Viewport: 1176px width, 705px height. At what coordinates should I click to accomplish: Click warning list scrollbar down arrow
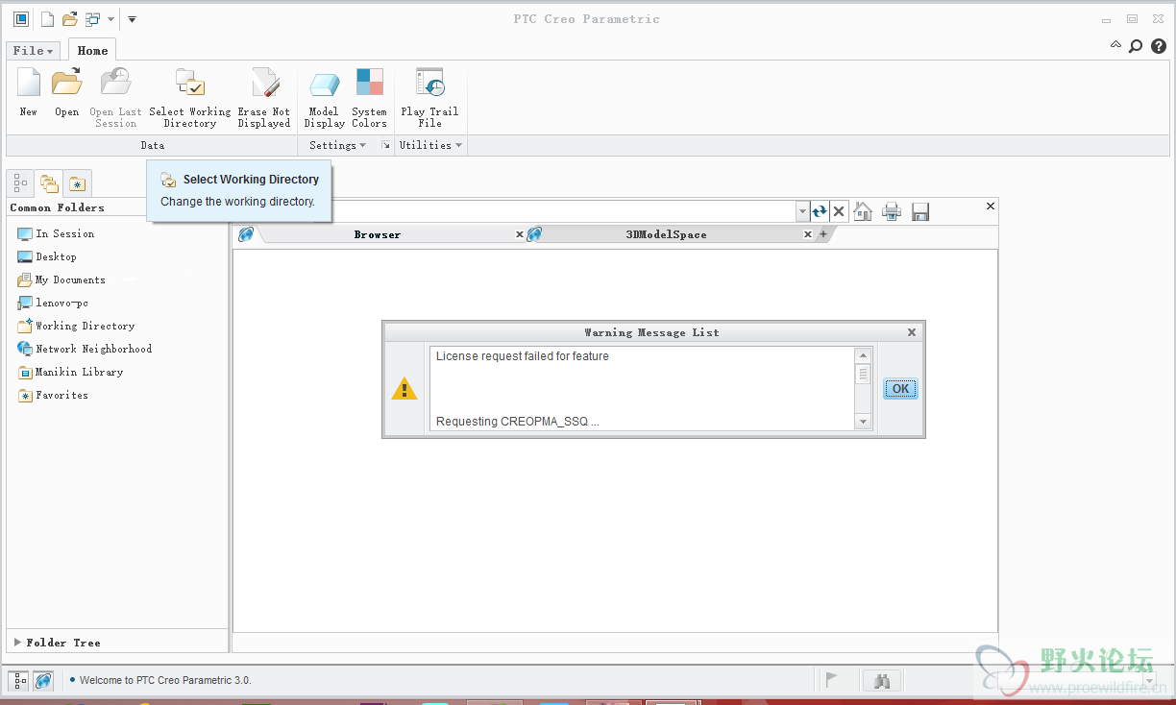(x=863, y=422)
